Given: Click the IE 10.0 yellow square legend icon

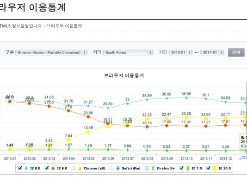Looking at the screenshot, I should (215, 168).
